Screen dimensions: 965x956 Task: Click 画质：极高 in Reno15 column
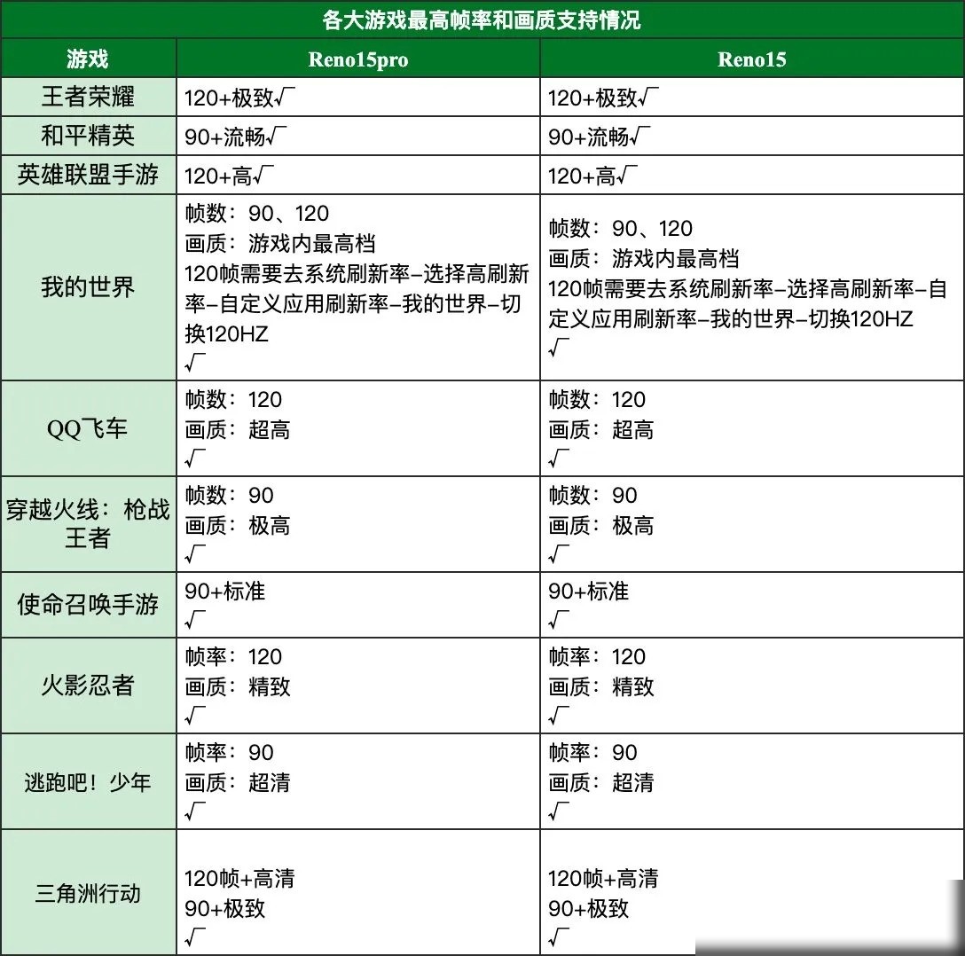[x=600, y=525]
